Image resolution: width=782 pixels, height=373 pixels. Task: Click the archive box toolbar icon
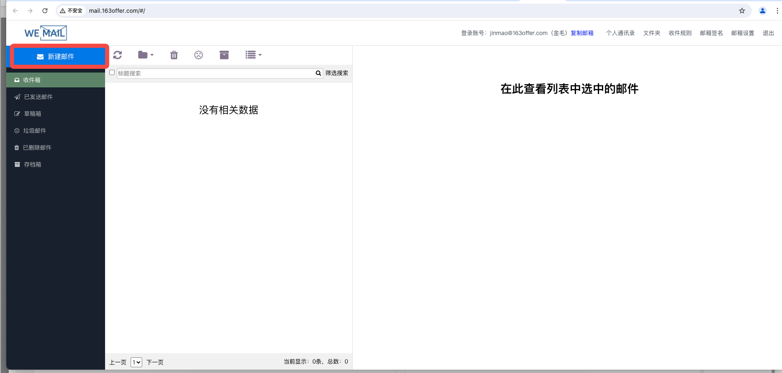point(224,55)
